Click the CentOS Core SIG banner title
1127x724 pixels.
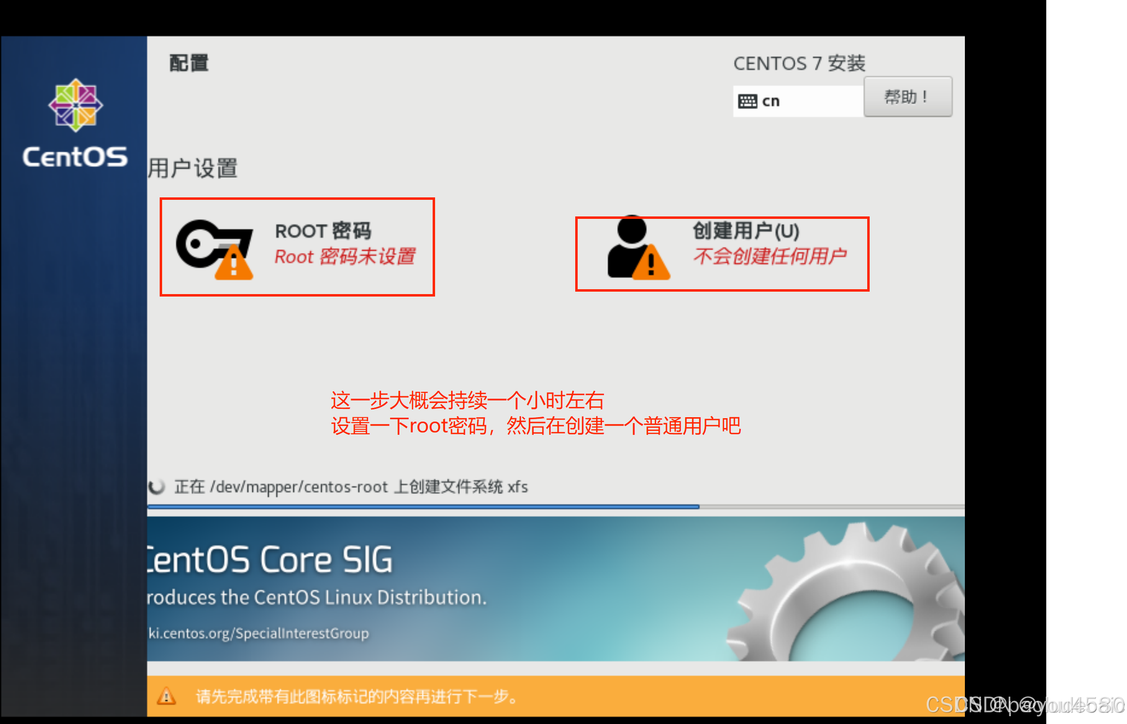click(x=270, y=559)
